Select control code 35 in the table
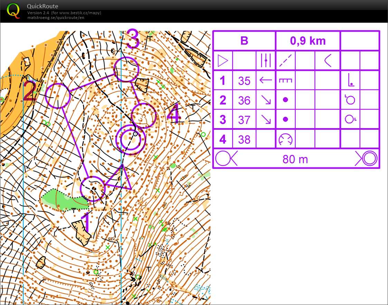This screenshot has height=305, width=388. (244, 81)
